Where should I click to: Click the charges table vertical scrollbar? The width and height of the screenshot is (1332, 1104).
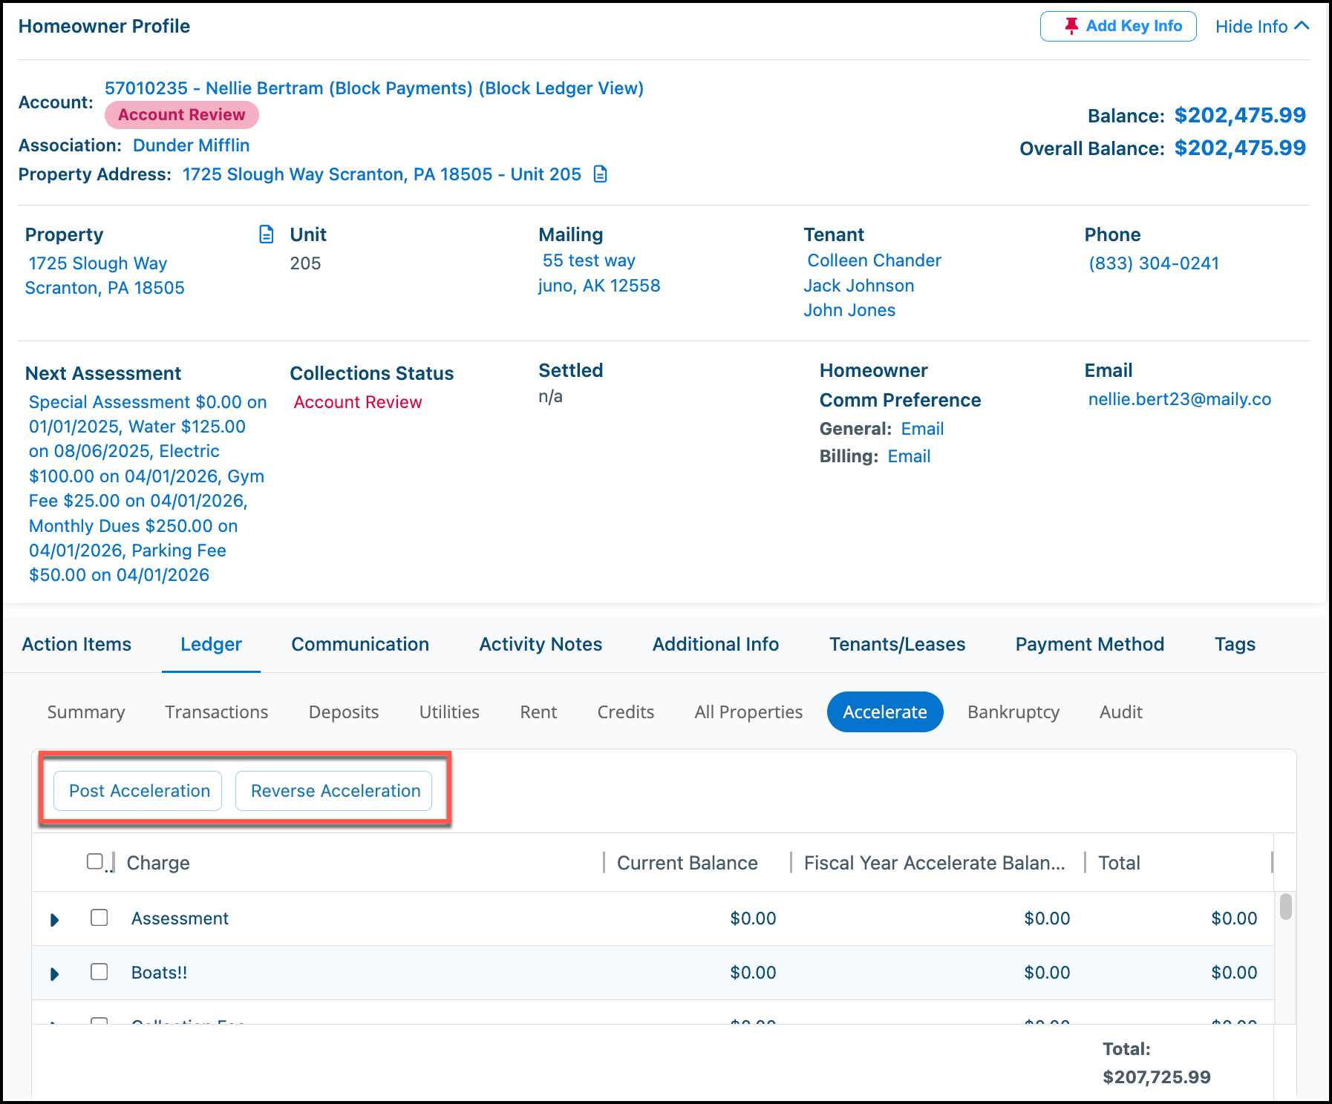(1285, 907)
